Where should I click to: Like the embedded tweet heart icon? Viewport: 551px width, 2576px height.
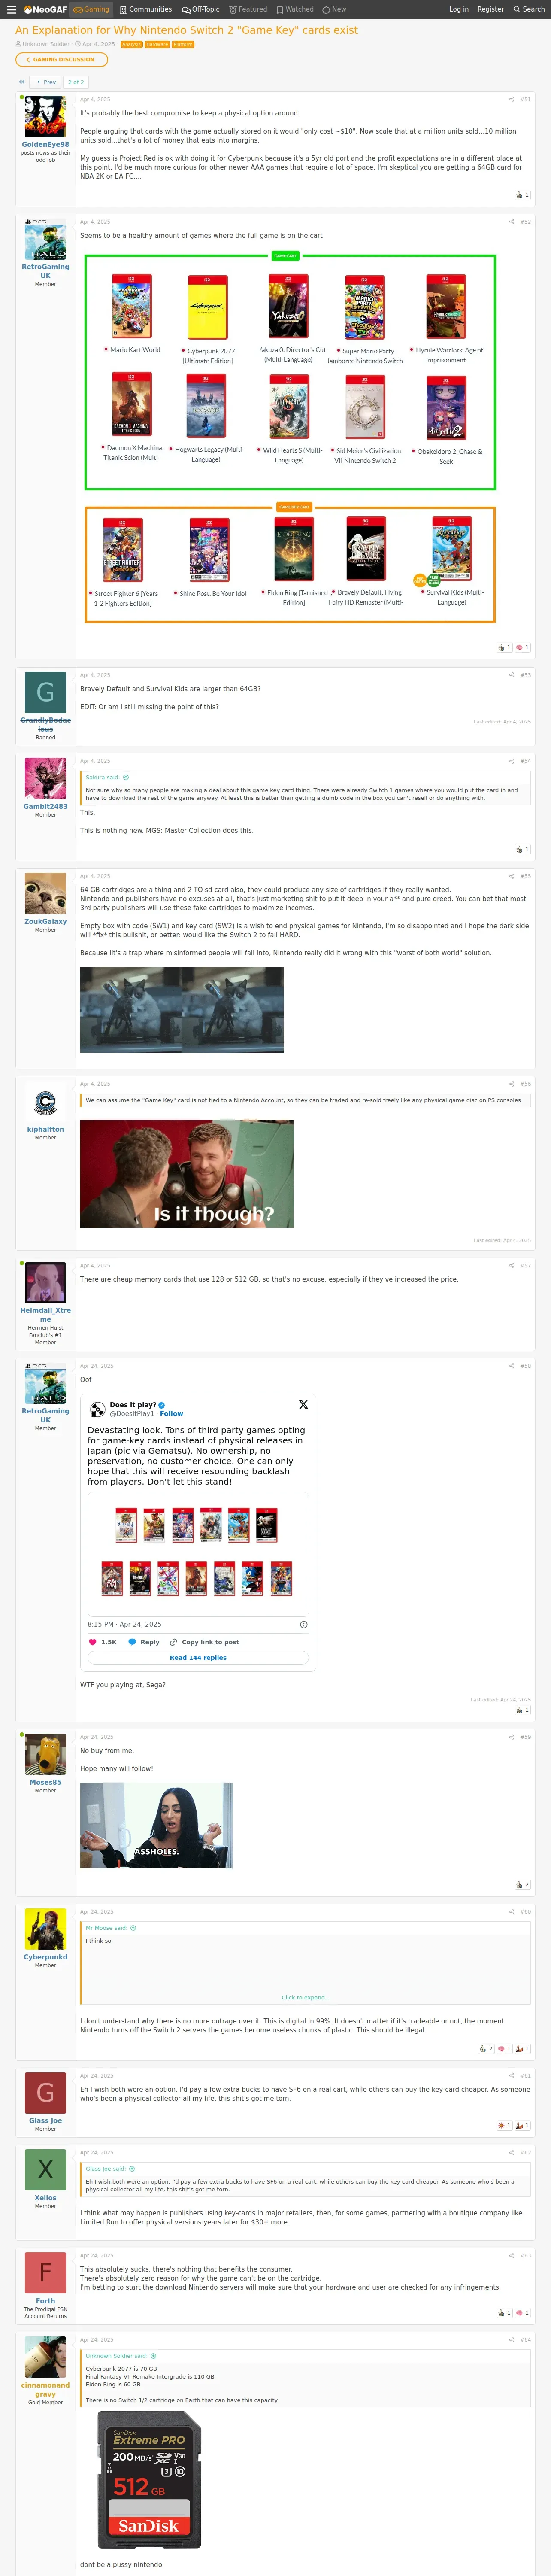(93, 1642)
